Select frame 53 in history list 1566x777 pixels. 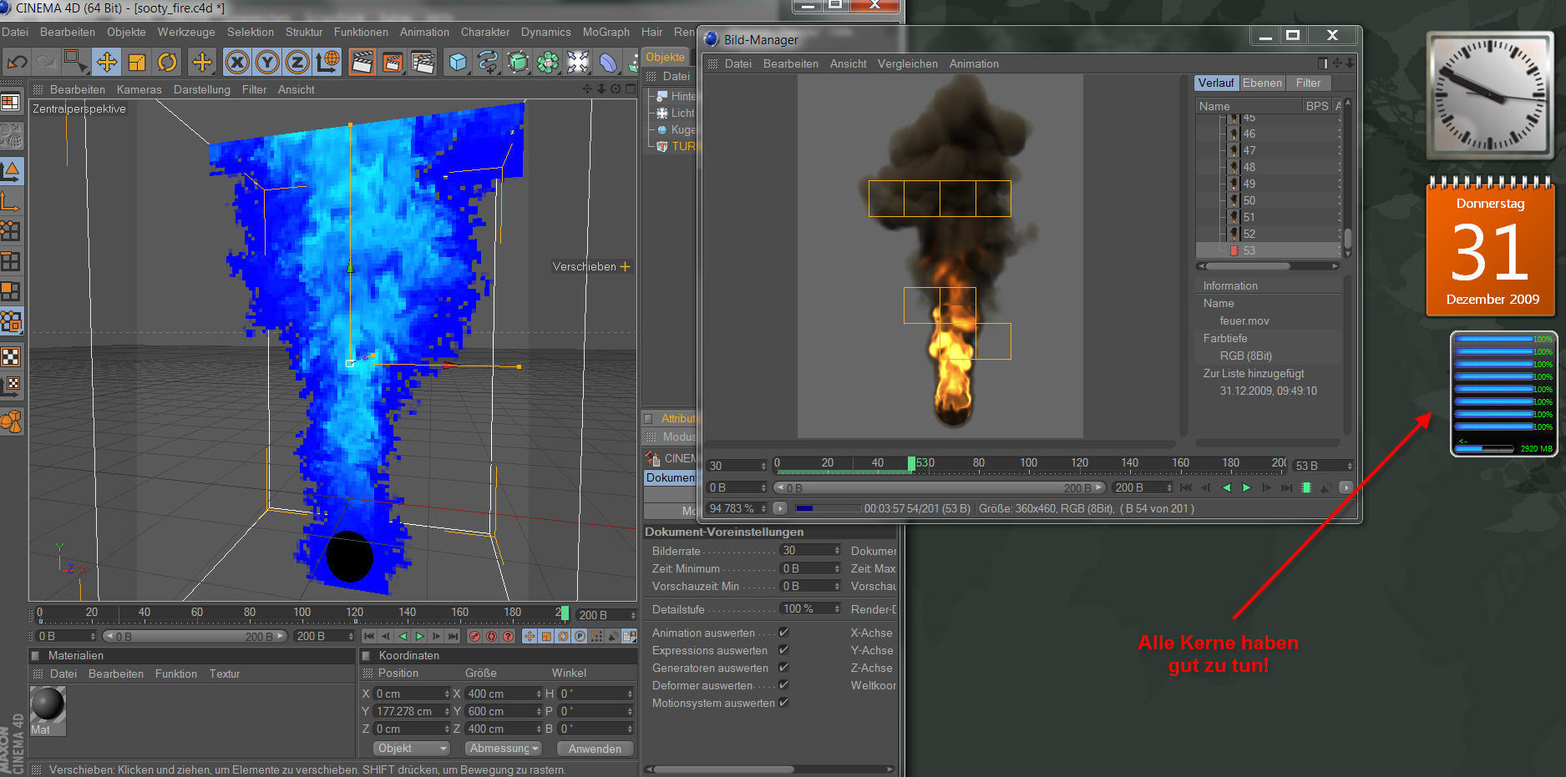click(1268, 250)
